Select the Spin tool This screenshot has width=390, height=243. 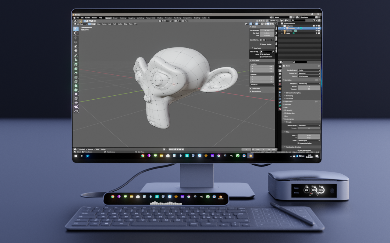pos(76,89)
